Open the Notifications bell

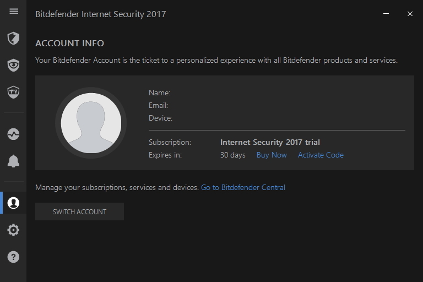[x=13, y=161]
